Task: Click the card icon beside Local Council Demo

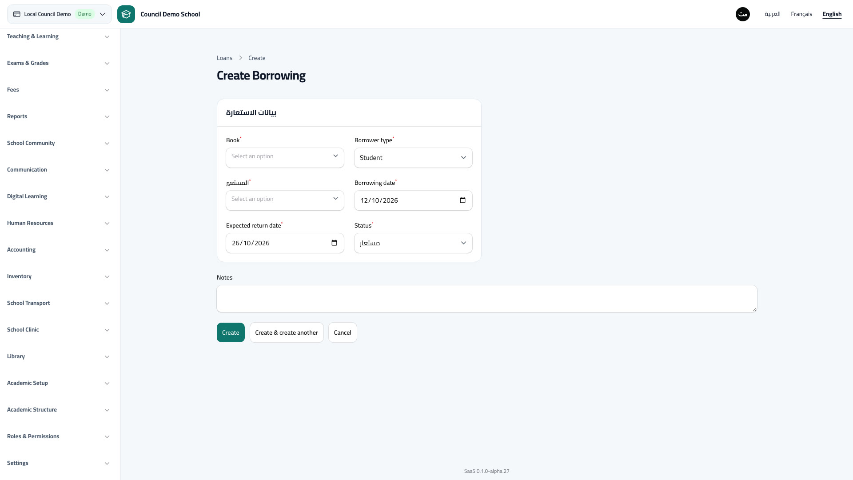Action: coord(17,14)
